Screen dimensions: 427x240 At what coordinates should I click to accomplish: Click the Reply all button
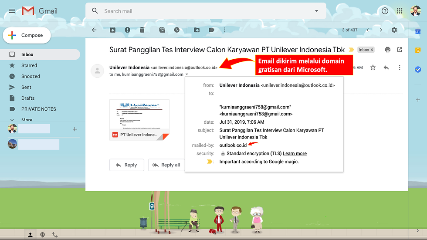coord(166,165)
